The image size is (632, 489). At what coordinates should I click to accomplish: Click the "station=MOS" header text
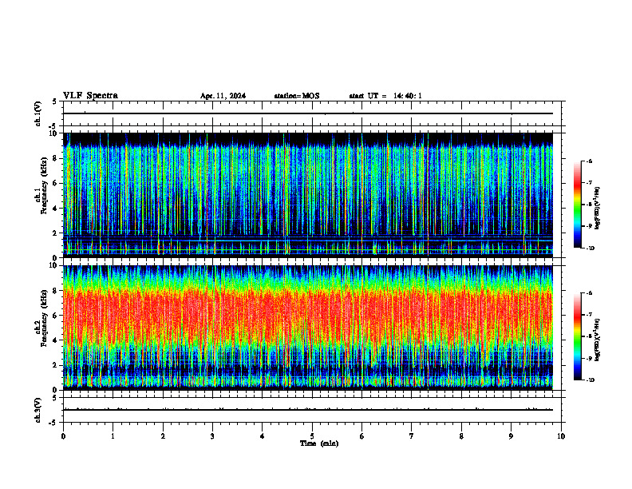297,96
